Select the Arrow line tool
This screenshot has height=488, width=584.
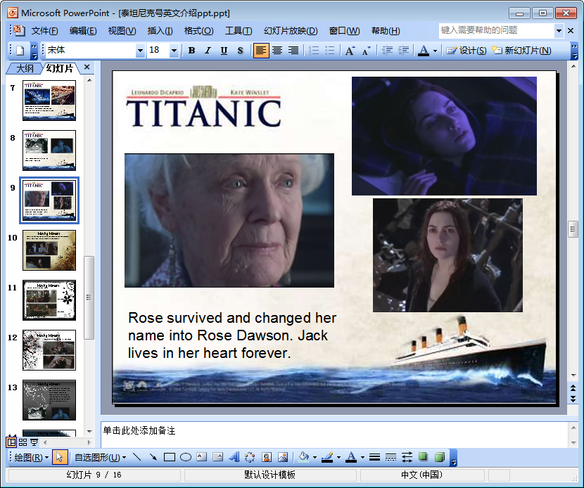(x=153, y=457)
